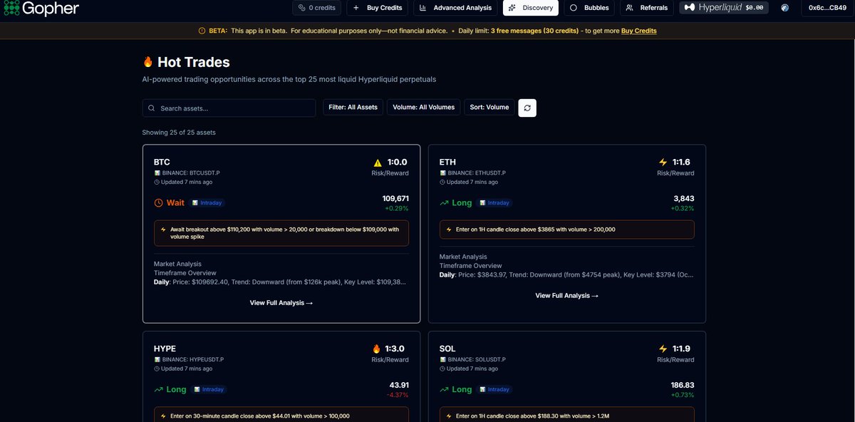Click the Showing 25 of 25 assets text

pyautogui.click(x=179, y=133)
